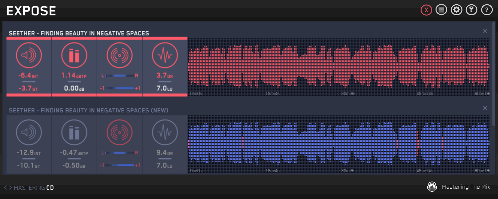Click loudness speaker icon of first track
This screenshot has height=199, width=498.
pos(29,55)
